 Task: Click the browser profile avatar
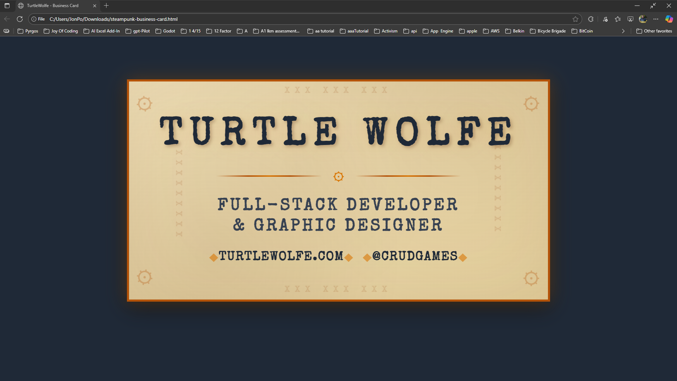coord(643,19)
